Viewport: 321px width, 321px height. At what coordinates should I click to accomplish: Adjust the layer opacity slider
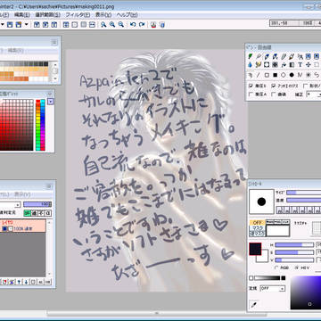coord(37,204)
